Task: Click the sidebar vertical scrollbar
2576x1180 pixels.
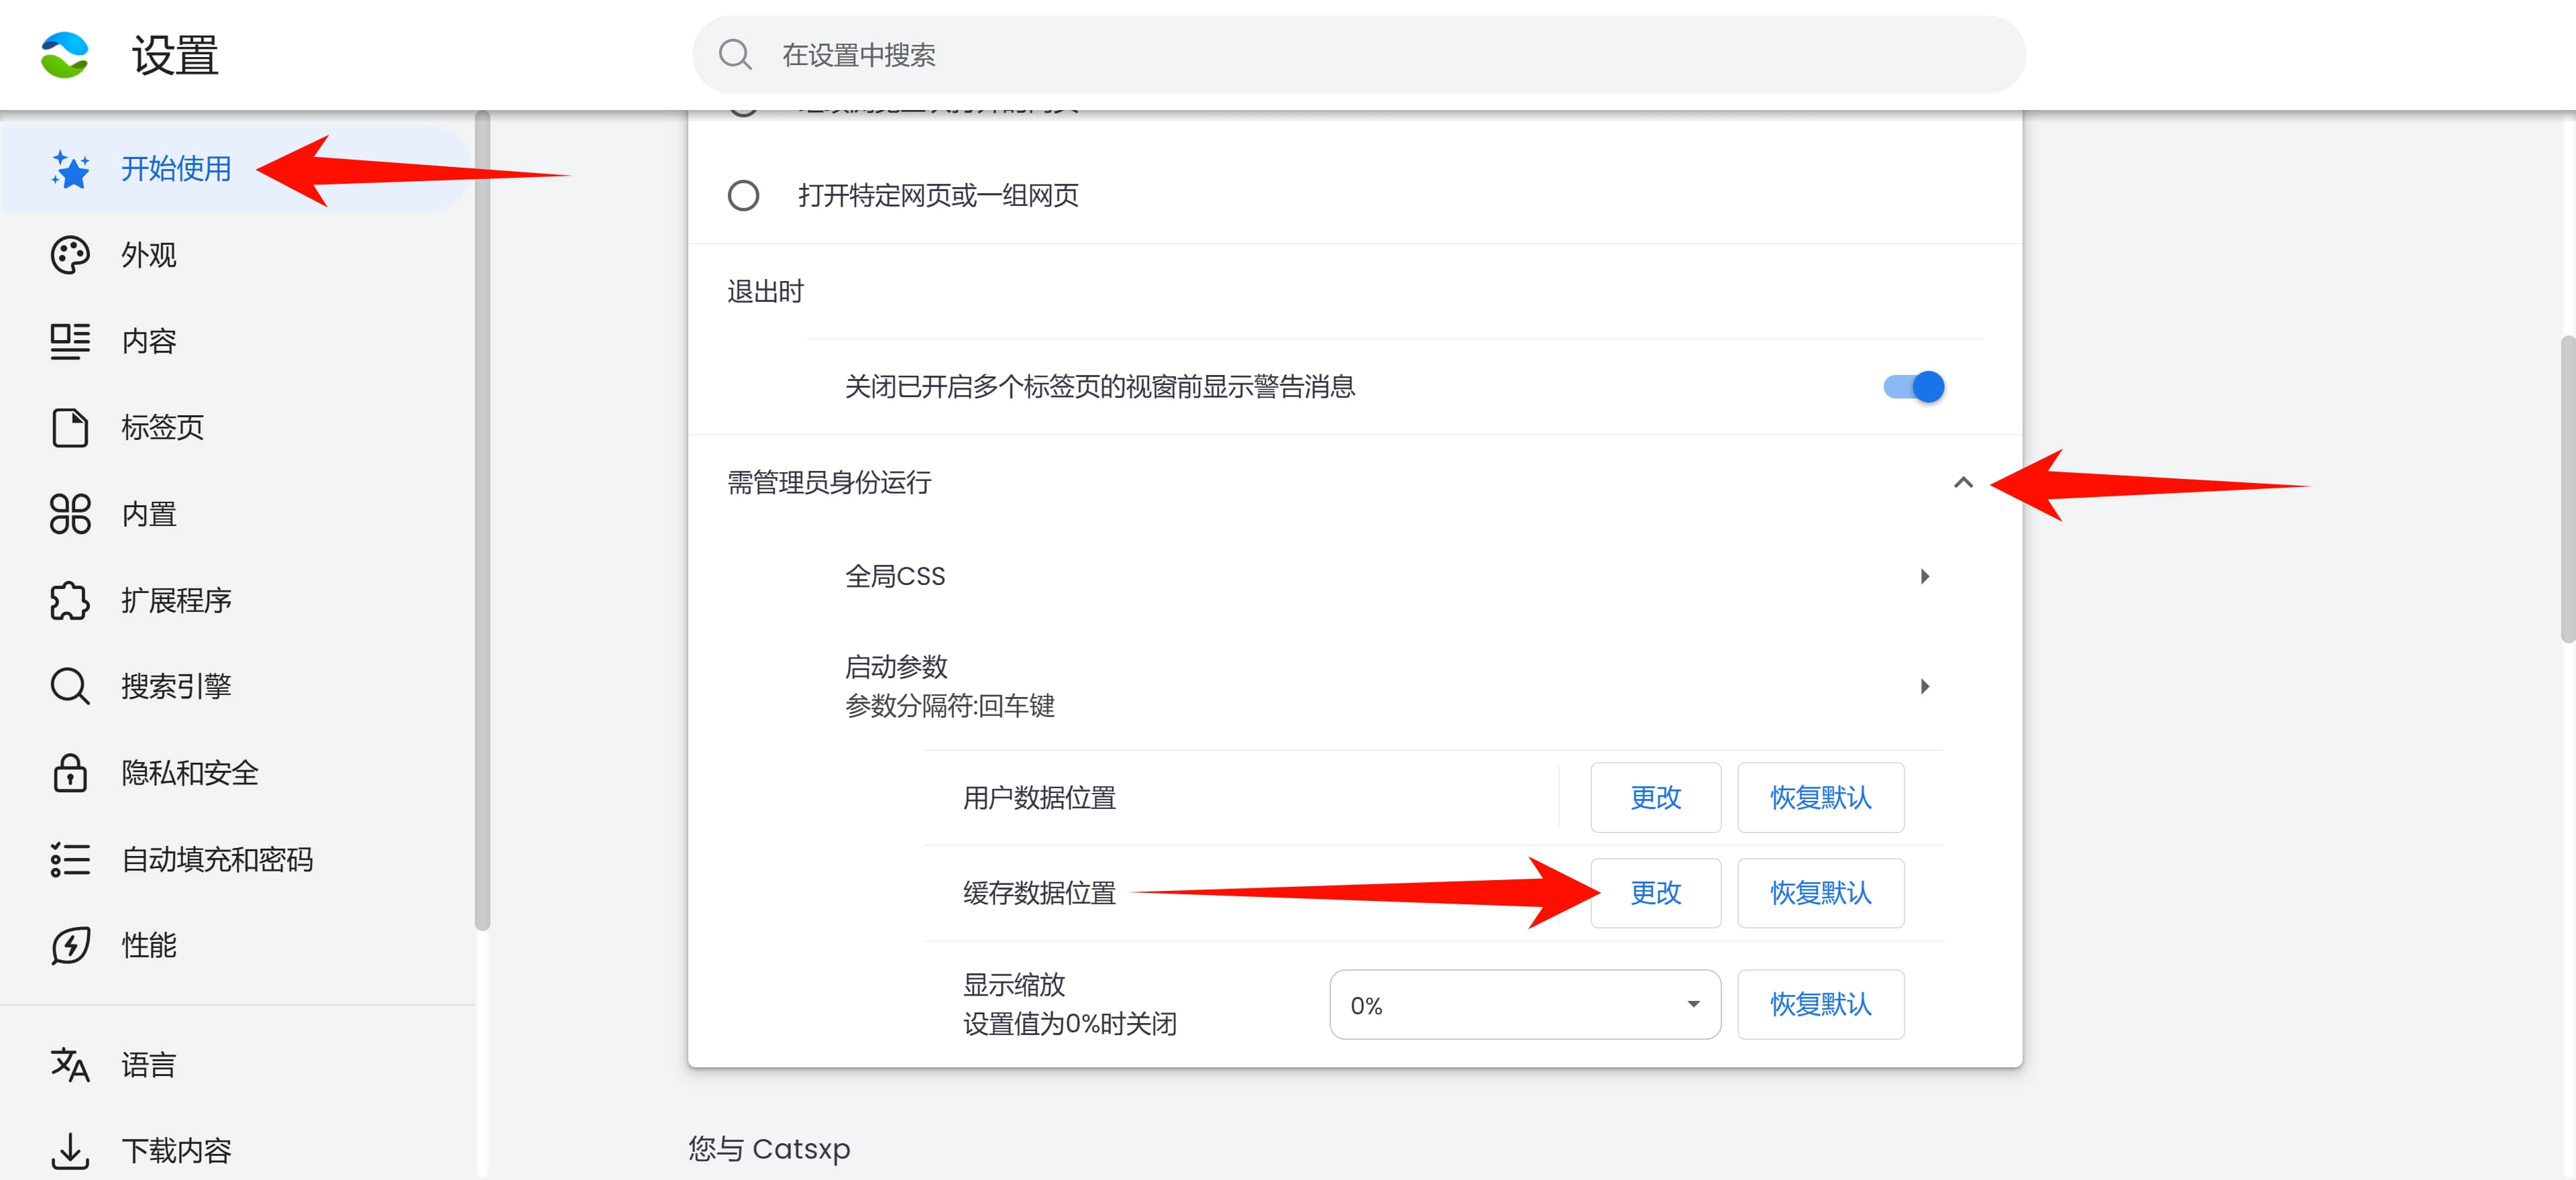Action: click(483, 521)
